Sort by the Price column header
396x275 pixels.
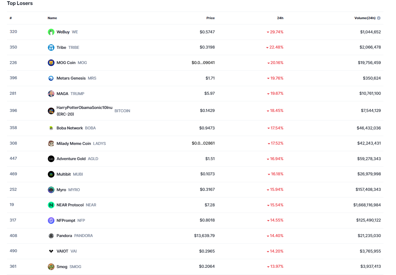211,18
